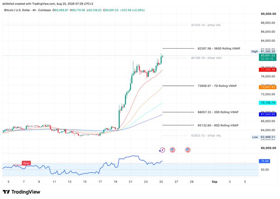Click the High 81,265.30 price tag

[x=264, y=52]
